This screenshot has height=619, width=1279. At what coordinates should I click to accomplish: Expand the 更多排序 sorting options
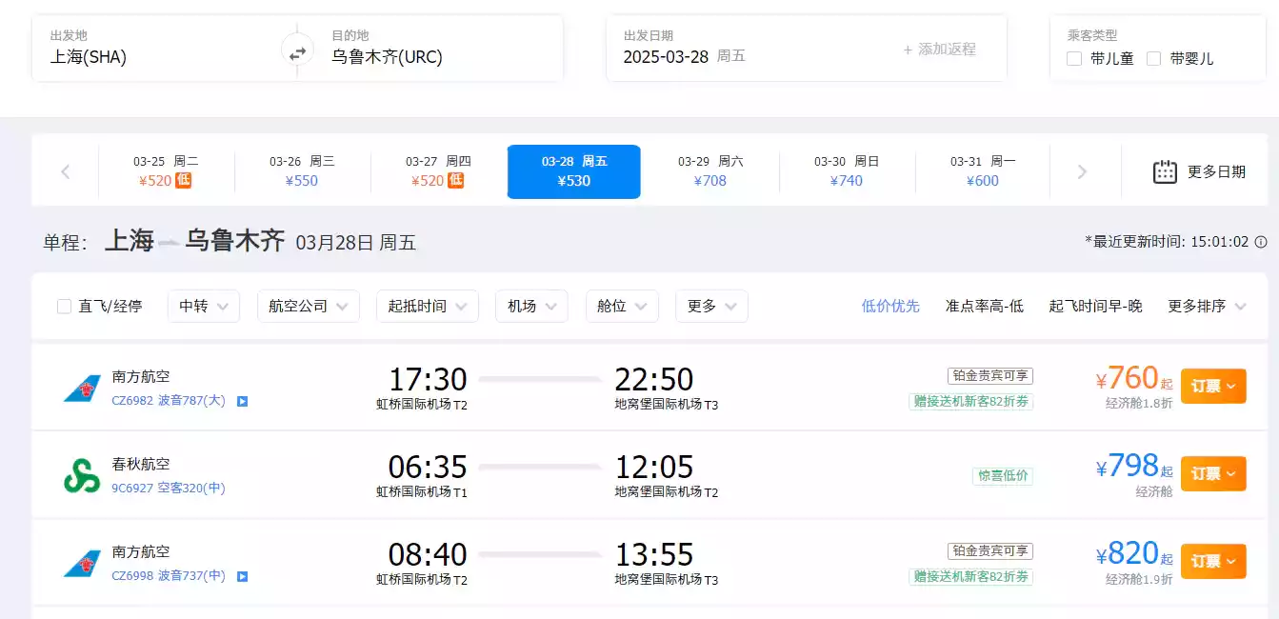click(1207, 307)
